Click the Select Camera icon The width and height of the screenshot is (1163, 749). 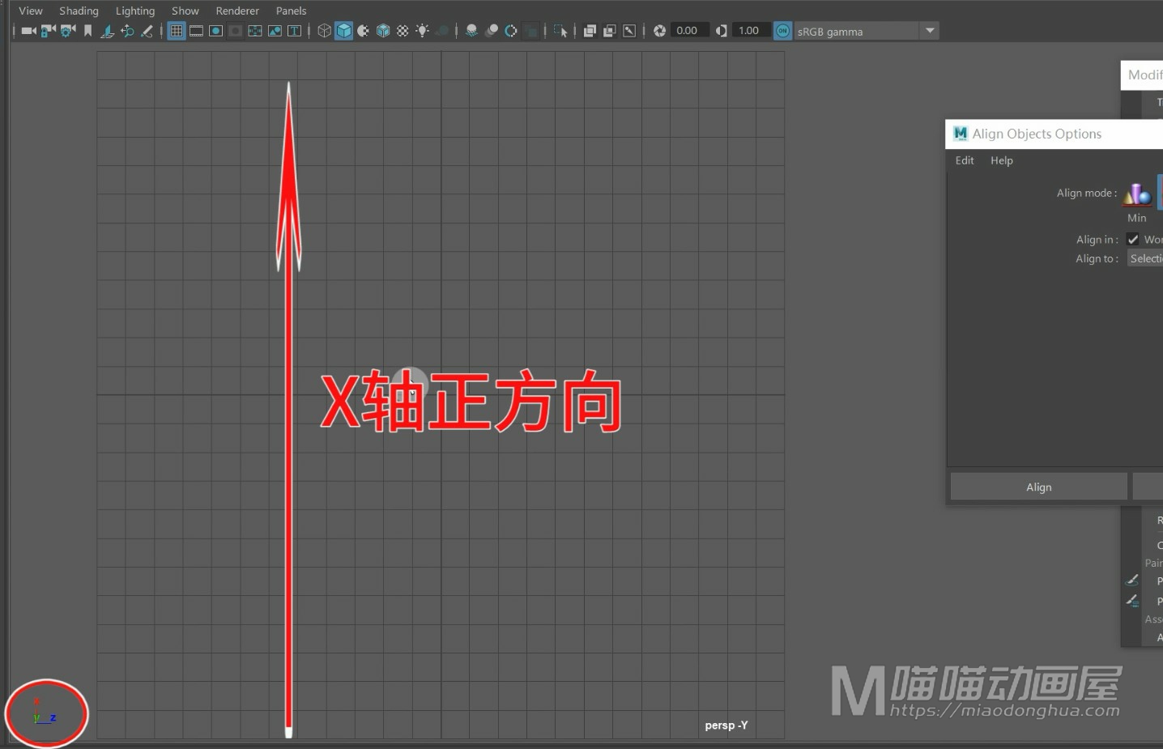coord(28,31)
